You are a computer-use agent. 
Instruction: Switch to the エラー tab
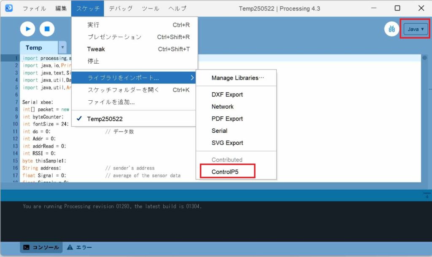(x=80, y=247)
